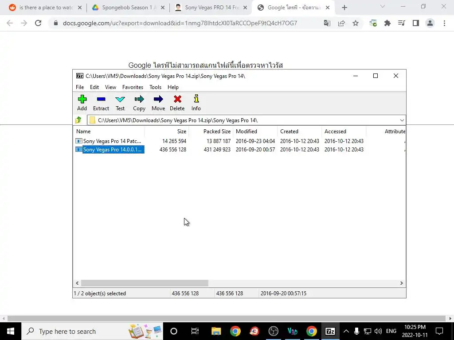Sort by the Size column header
This screenshot has width=454, height=340.
pos(167,131)
